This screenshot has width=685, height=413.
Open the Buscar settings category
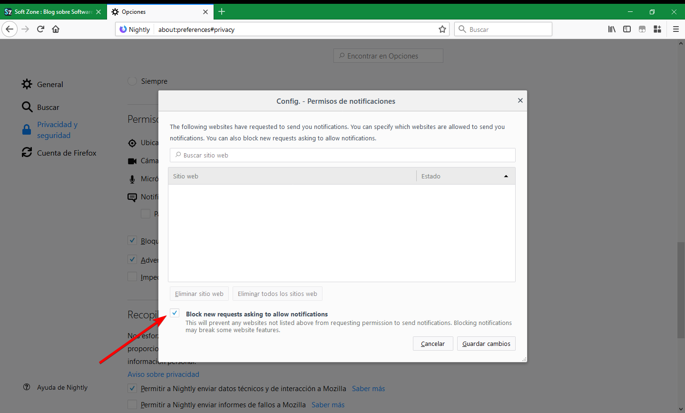(x=48, y=107)
